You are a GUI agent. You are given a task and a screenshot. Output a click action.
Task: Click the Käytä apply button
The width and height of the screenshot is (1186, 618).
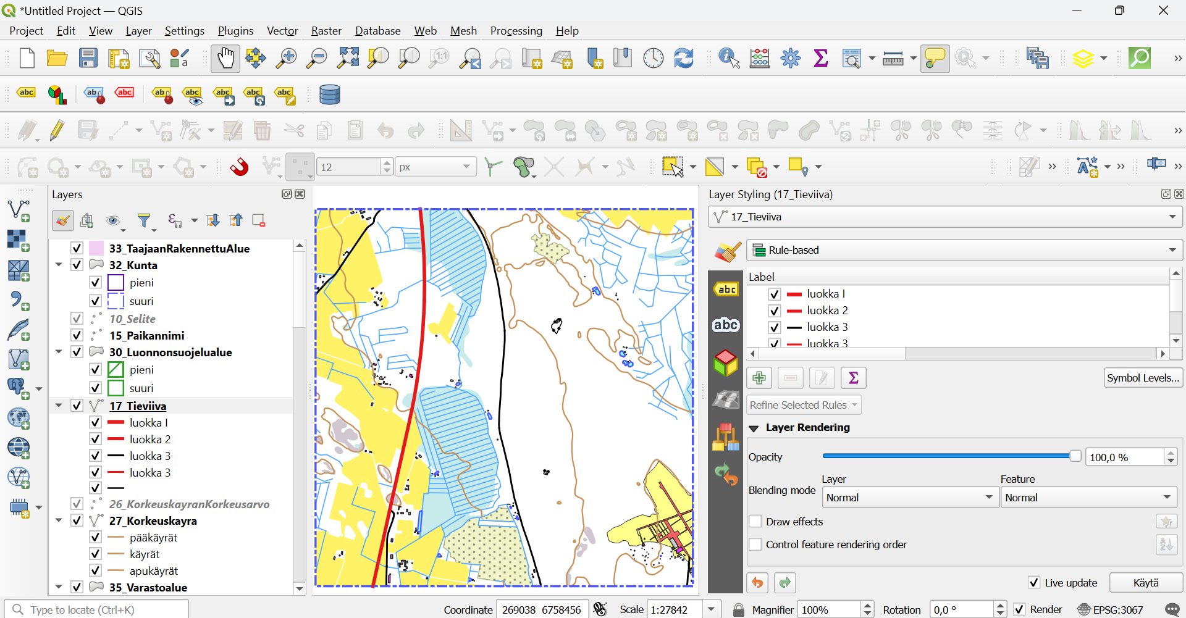[1146, 583]
